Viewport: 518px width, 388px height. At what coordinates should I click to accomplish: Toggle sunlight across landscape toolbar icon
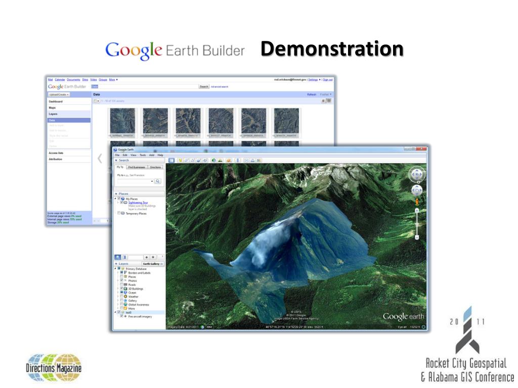click(220, 160)
